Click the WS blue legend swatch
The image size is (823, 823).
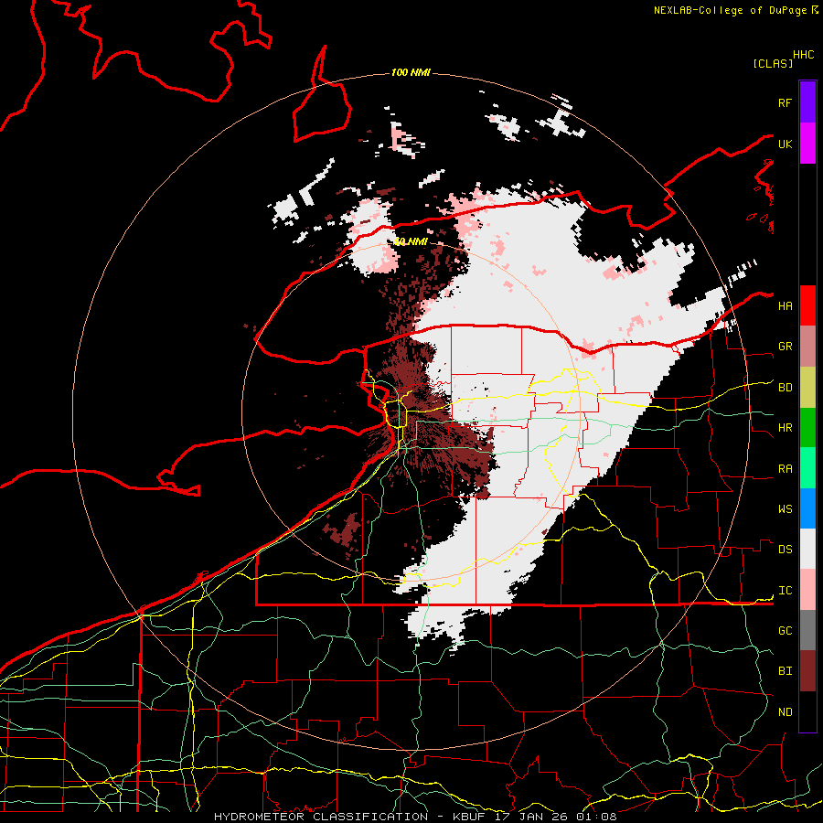pos(807,508)
